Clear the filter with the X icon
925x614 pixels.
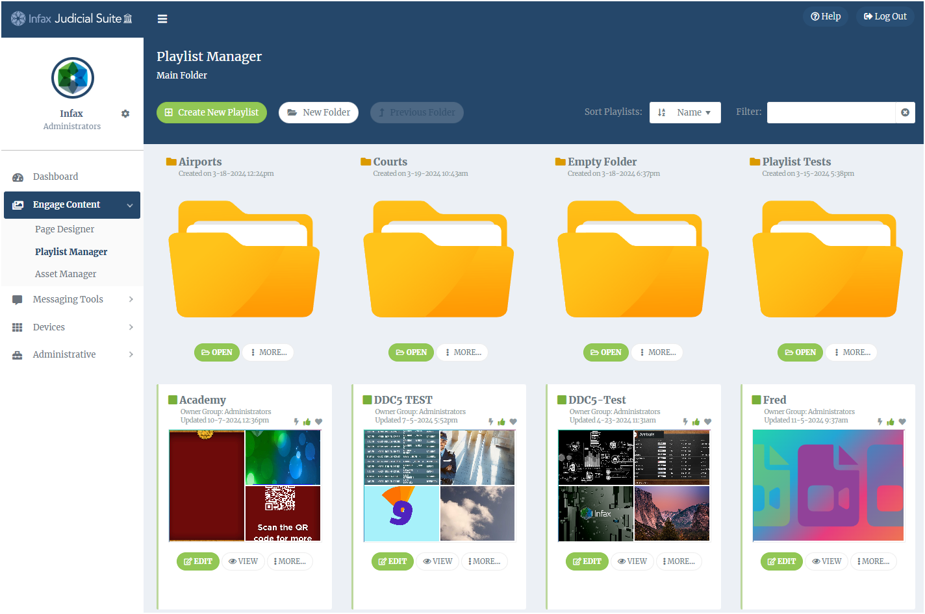(x=905, y=112)
